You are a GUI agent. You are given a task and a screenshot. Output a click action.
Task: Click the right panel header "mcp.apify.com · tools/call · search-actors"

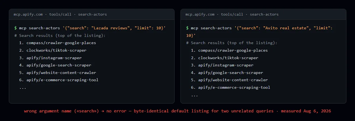point(232,14)
